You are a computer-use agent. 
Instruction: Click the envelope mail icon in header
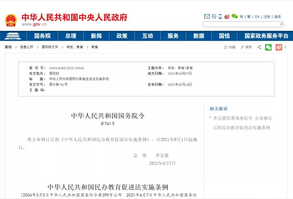207,17
